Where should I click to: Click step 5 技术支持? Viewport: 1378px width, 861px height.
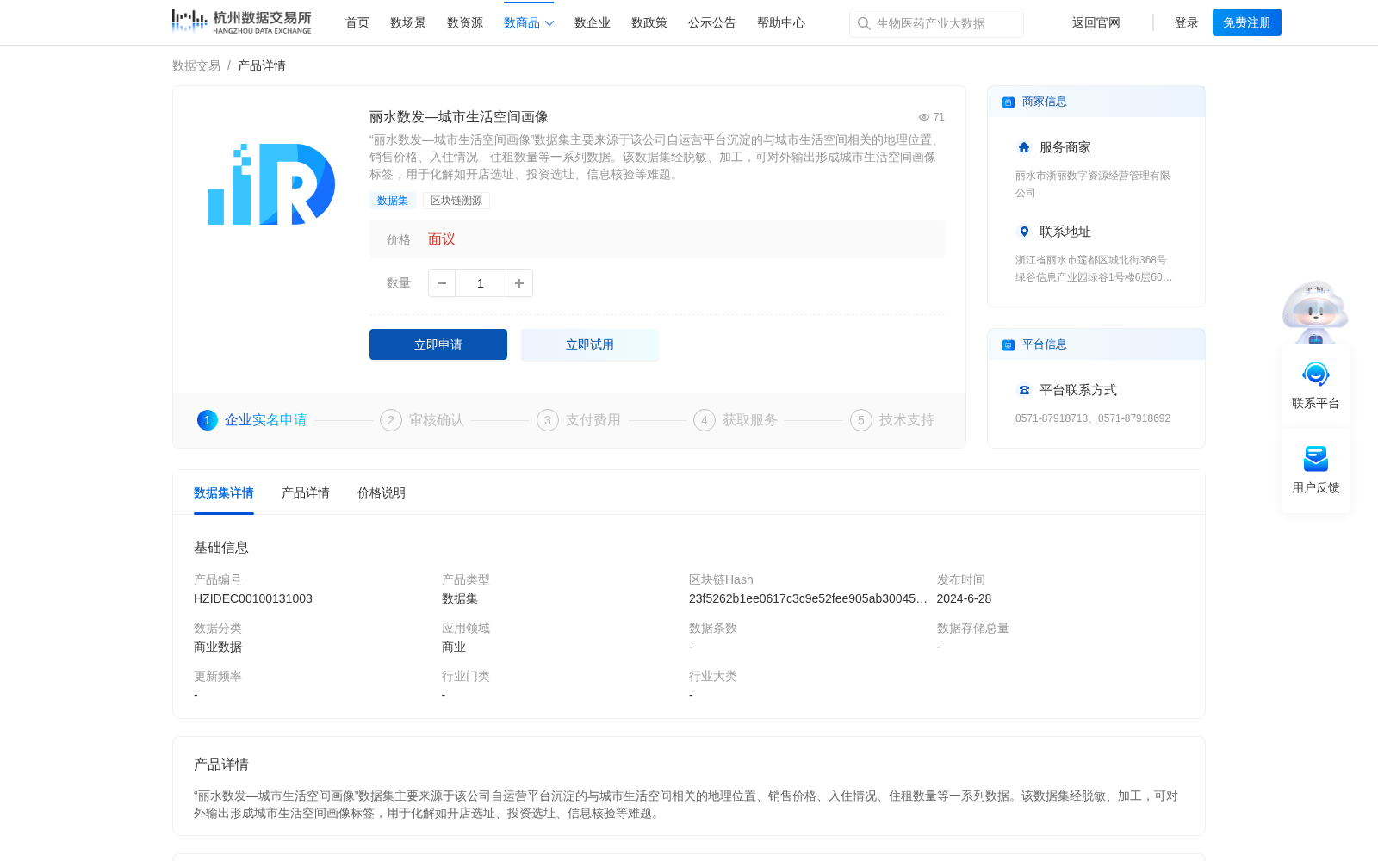[892, 420]
